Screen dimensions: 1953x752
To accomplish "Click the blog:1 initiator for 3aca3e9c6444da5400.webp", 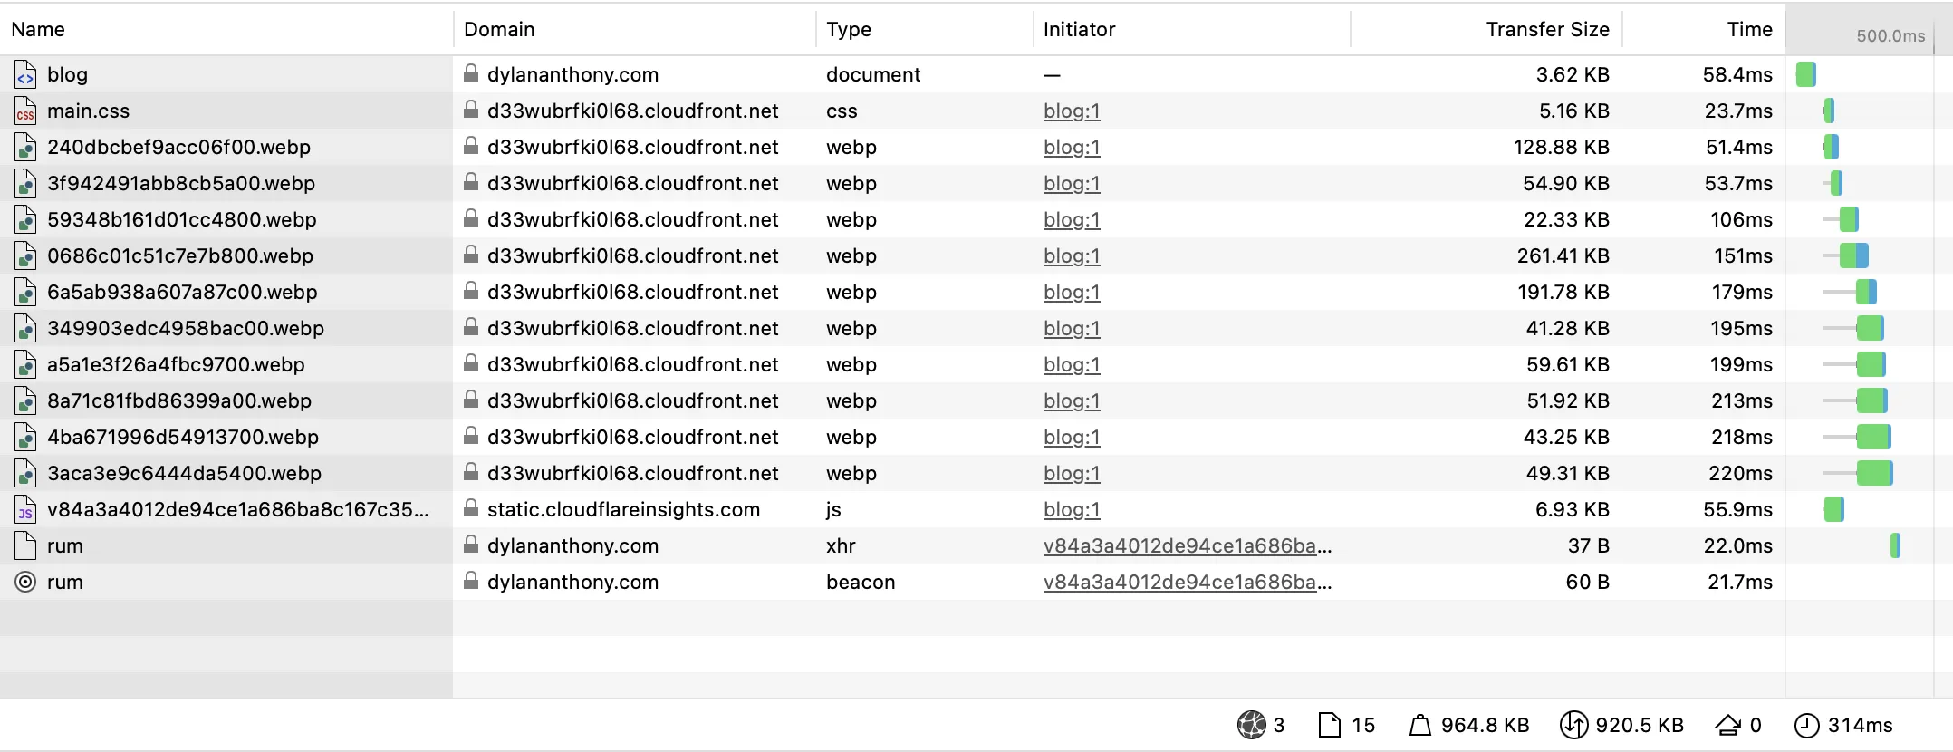I will (1071, 473).
